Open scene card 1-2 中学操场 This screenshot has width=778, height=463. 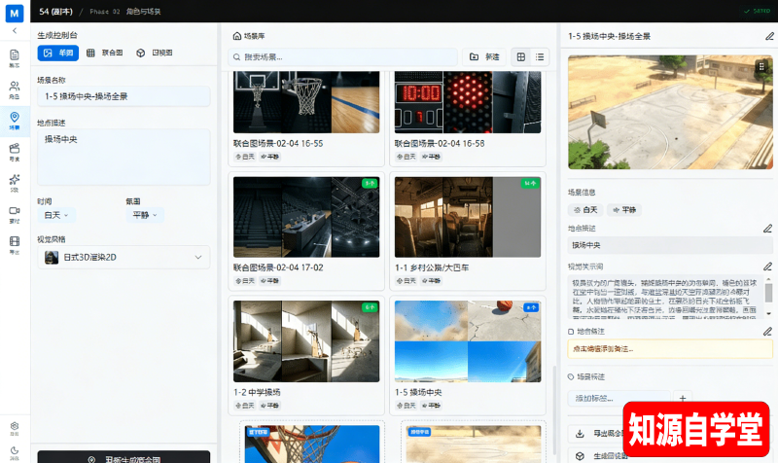coord(306,355)
